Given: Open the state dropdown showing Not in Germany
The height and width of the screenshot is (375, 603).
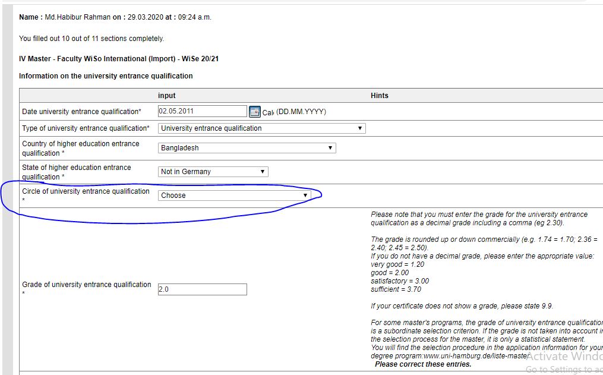Looking at the screenshot, I should coord(213,172).
